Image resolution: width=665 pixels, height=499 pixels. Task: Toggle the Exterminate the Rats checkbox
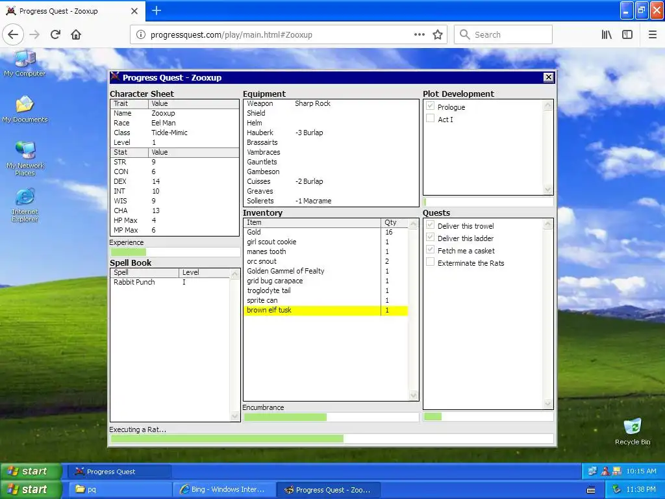[x=430, y=262]
